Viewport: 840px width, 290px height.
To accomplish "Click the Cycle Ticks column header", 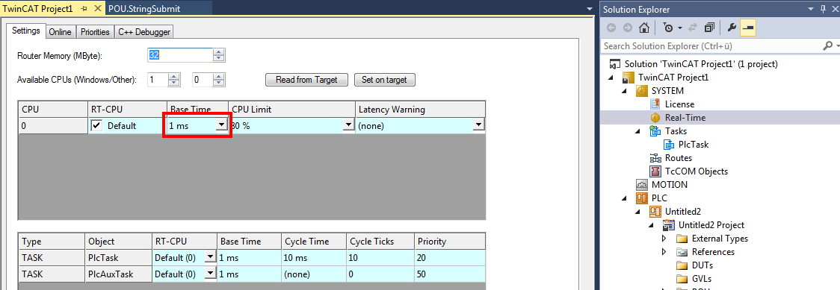I will [x=380, y=242].
